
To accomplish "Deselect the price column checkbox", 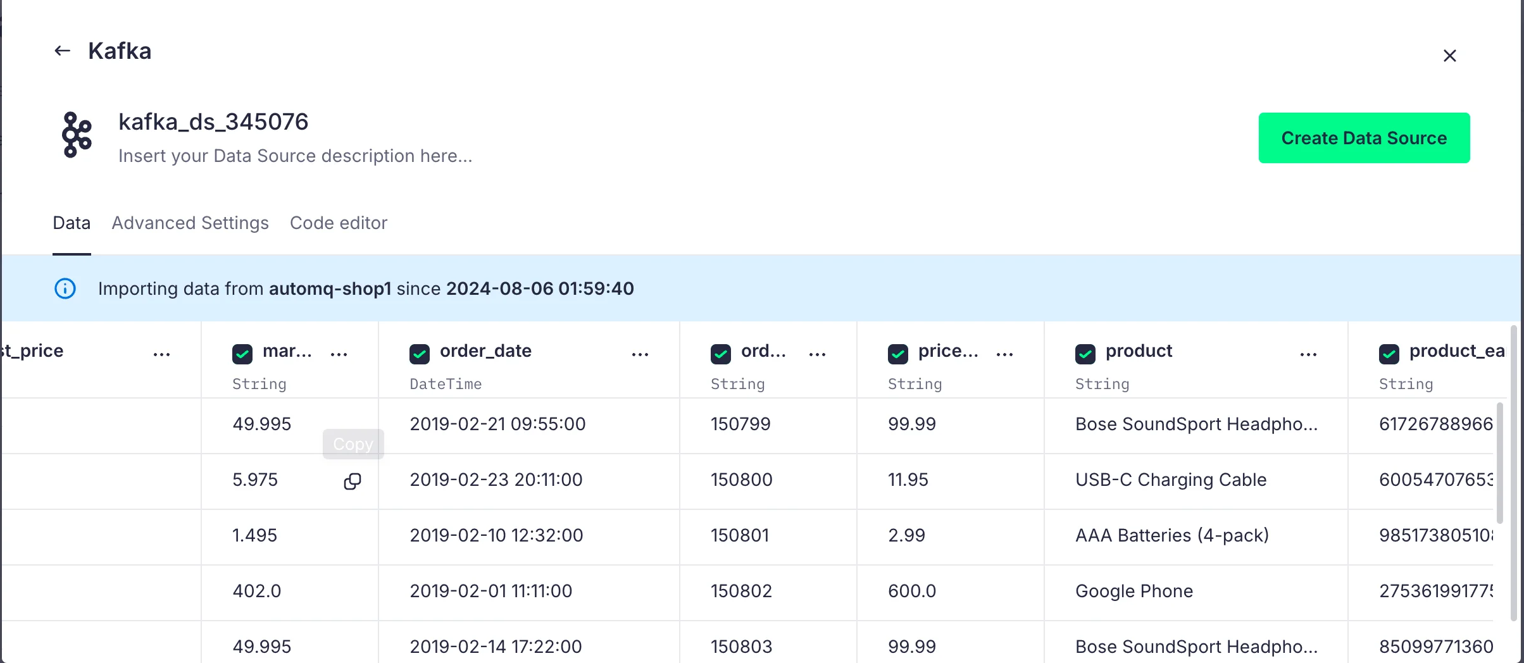I will tap(898, 354).
